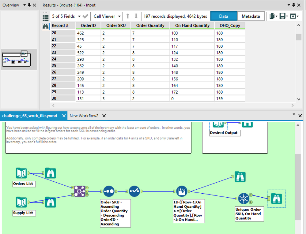306x234 pixels.
Task: Click the Browse tool above the Unique tool
Action: click(x=240, y=177)
